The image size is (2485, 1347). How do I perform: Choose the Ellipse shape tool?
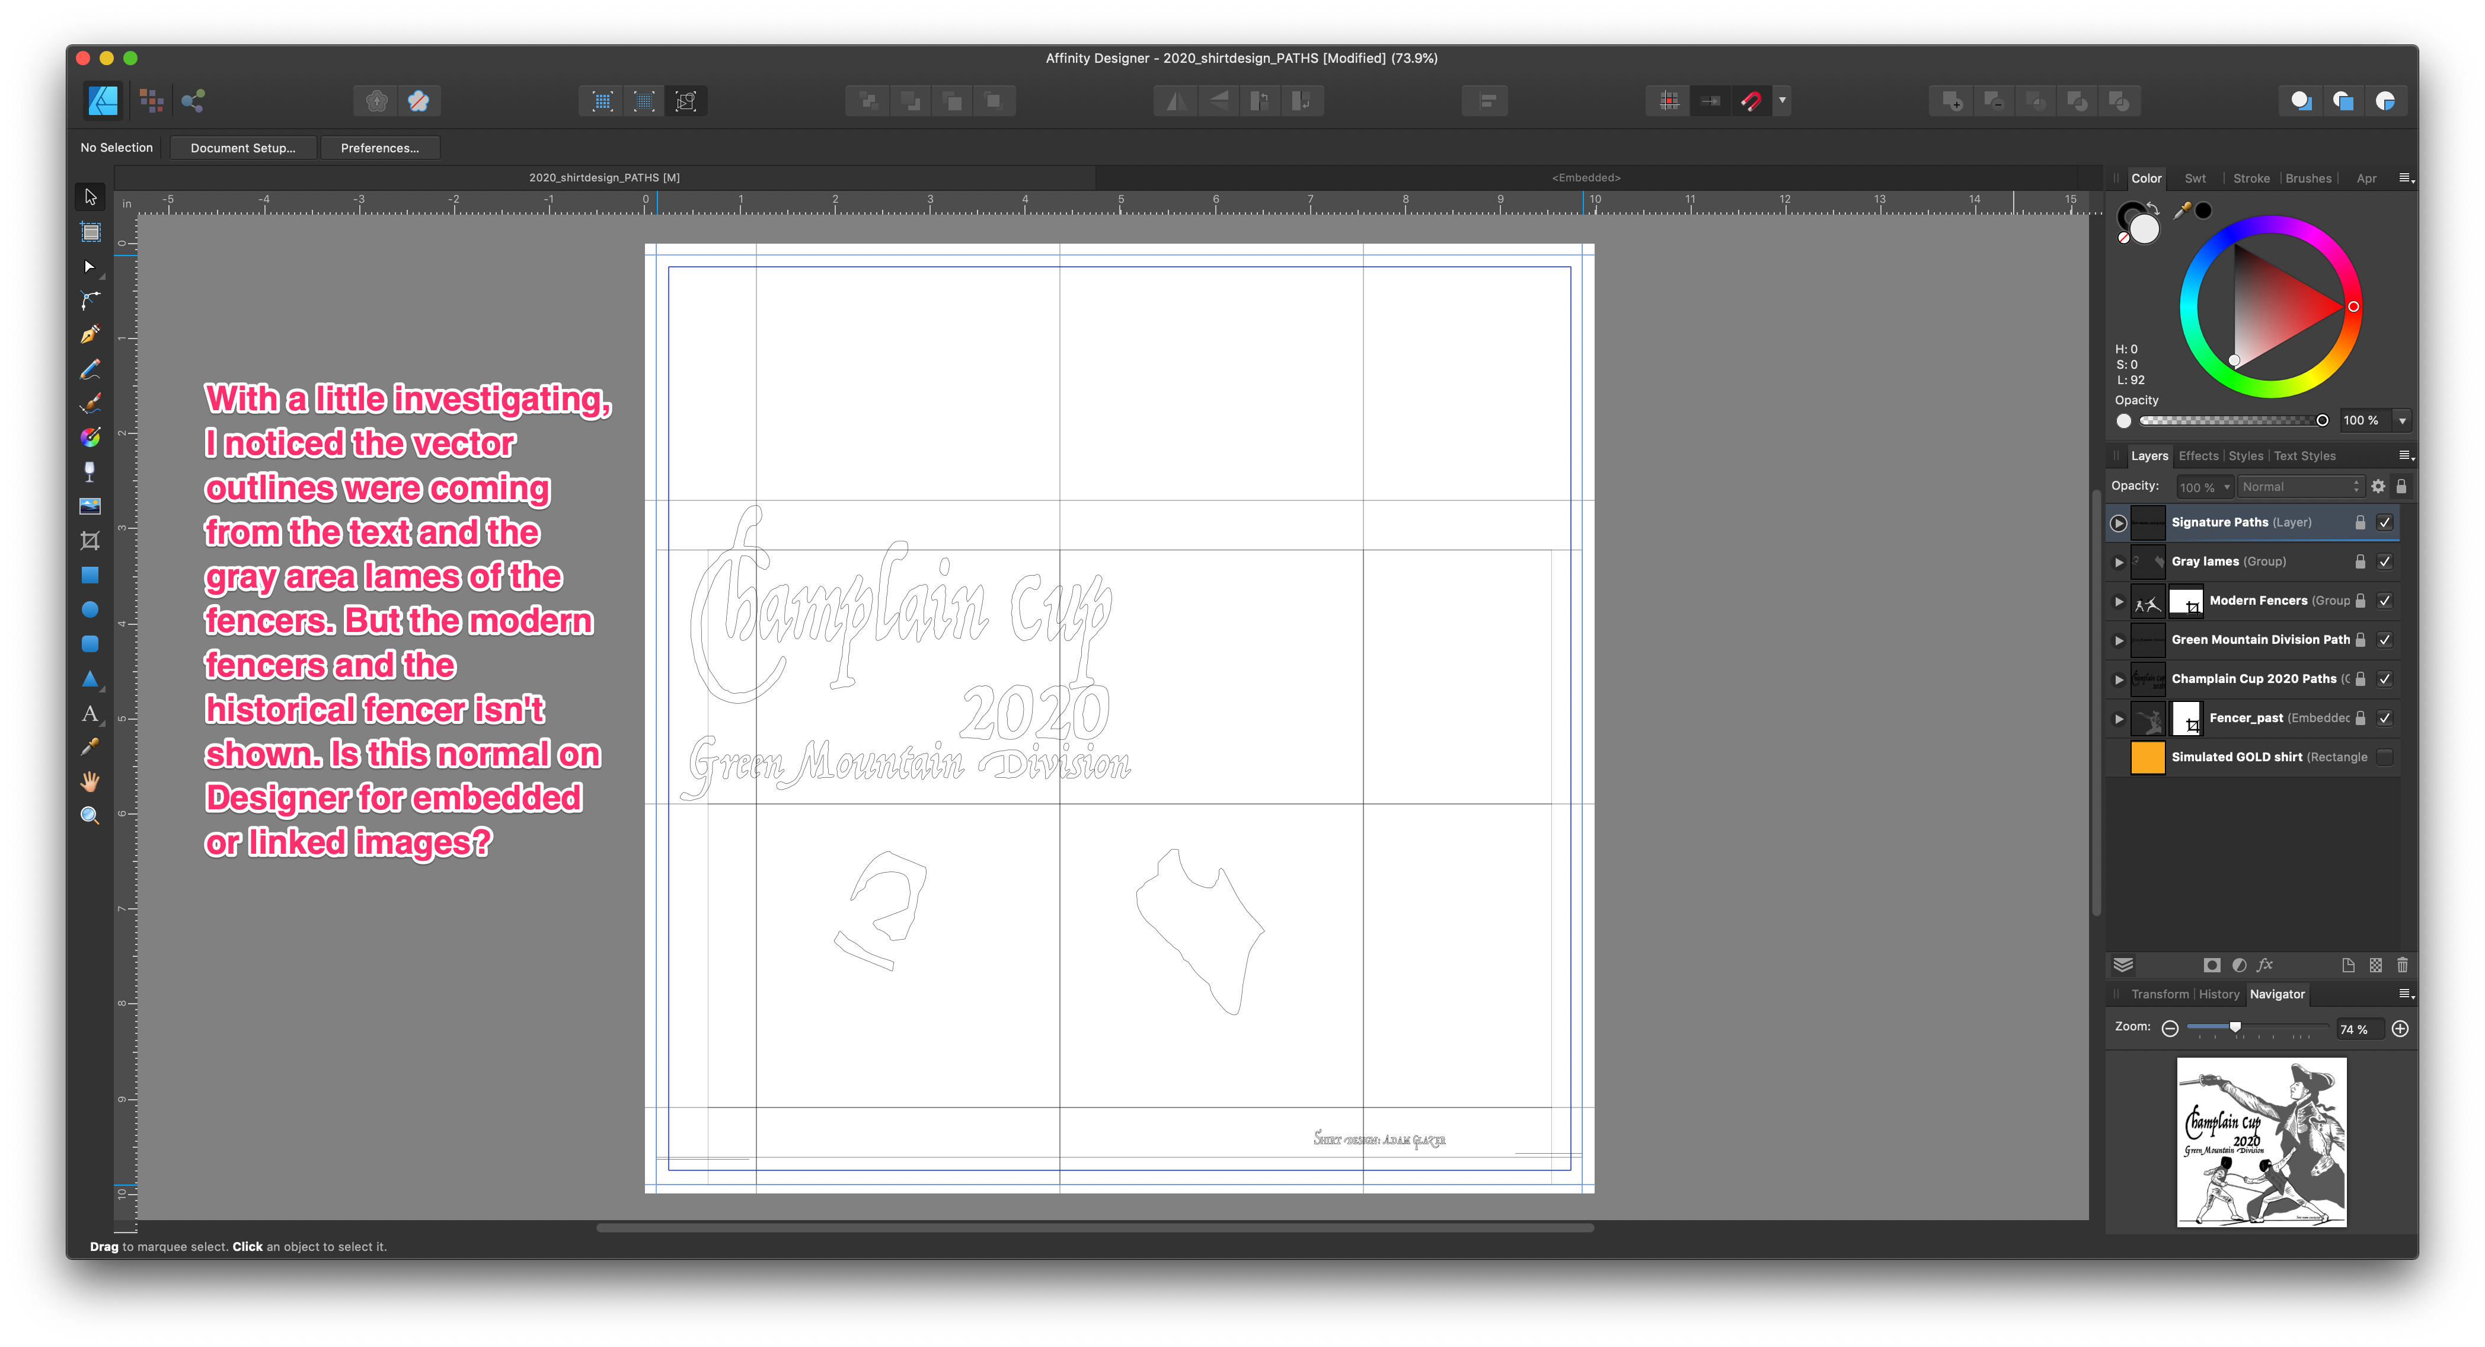click(90, 610)
